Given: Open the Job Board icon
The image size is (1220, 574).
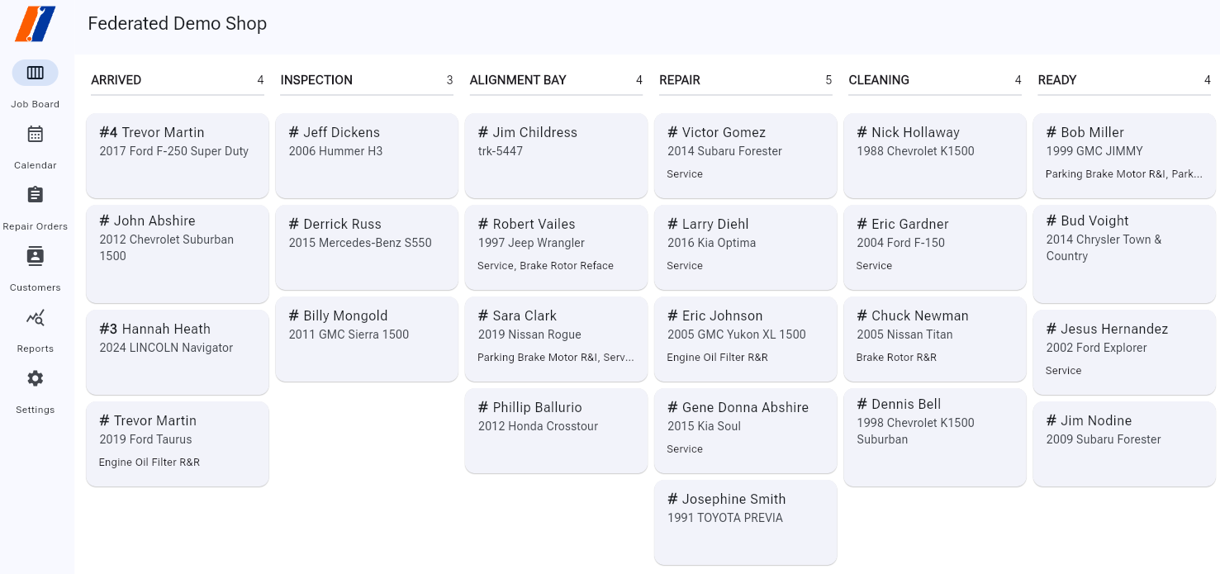Looking at the screenshot, I should point(35,73).
